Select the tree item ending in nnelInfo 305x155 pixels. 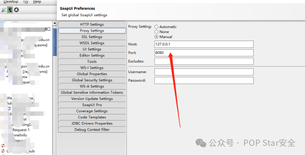[20, 135]
